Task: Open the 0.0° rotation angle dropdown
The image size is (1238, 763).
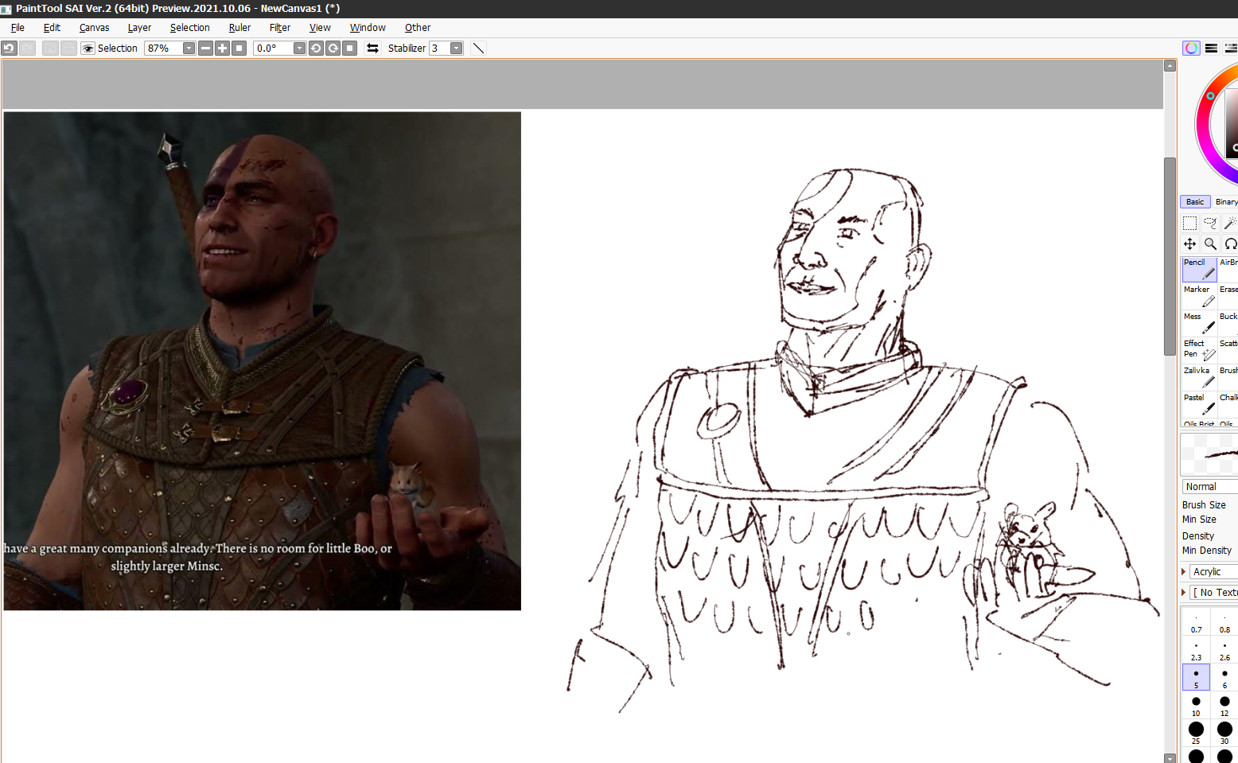Action: 299,49
